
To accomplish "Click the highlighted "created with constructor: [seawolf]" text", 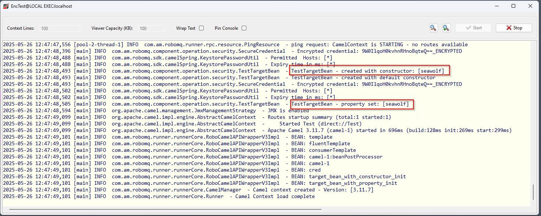I will pyautogui.click(x=369, y=71).
